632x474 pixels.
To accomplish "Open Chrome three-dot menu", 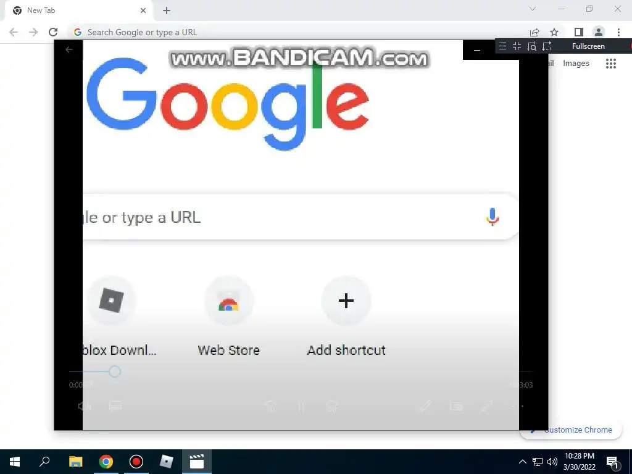I will 618,32.
